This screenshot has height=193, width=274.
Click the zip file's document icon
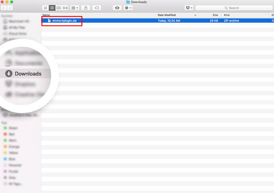pos(49,21)
